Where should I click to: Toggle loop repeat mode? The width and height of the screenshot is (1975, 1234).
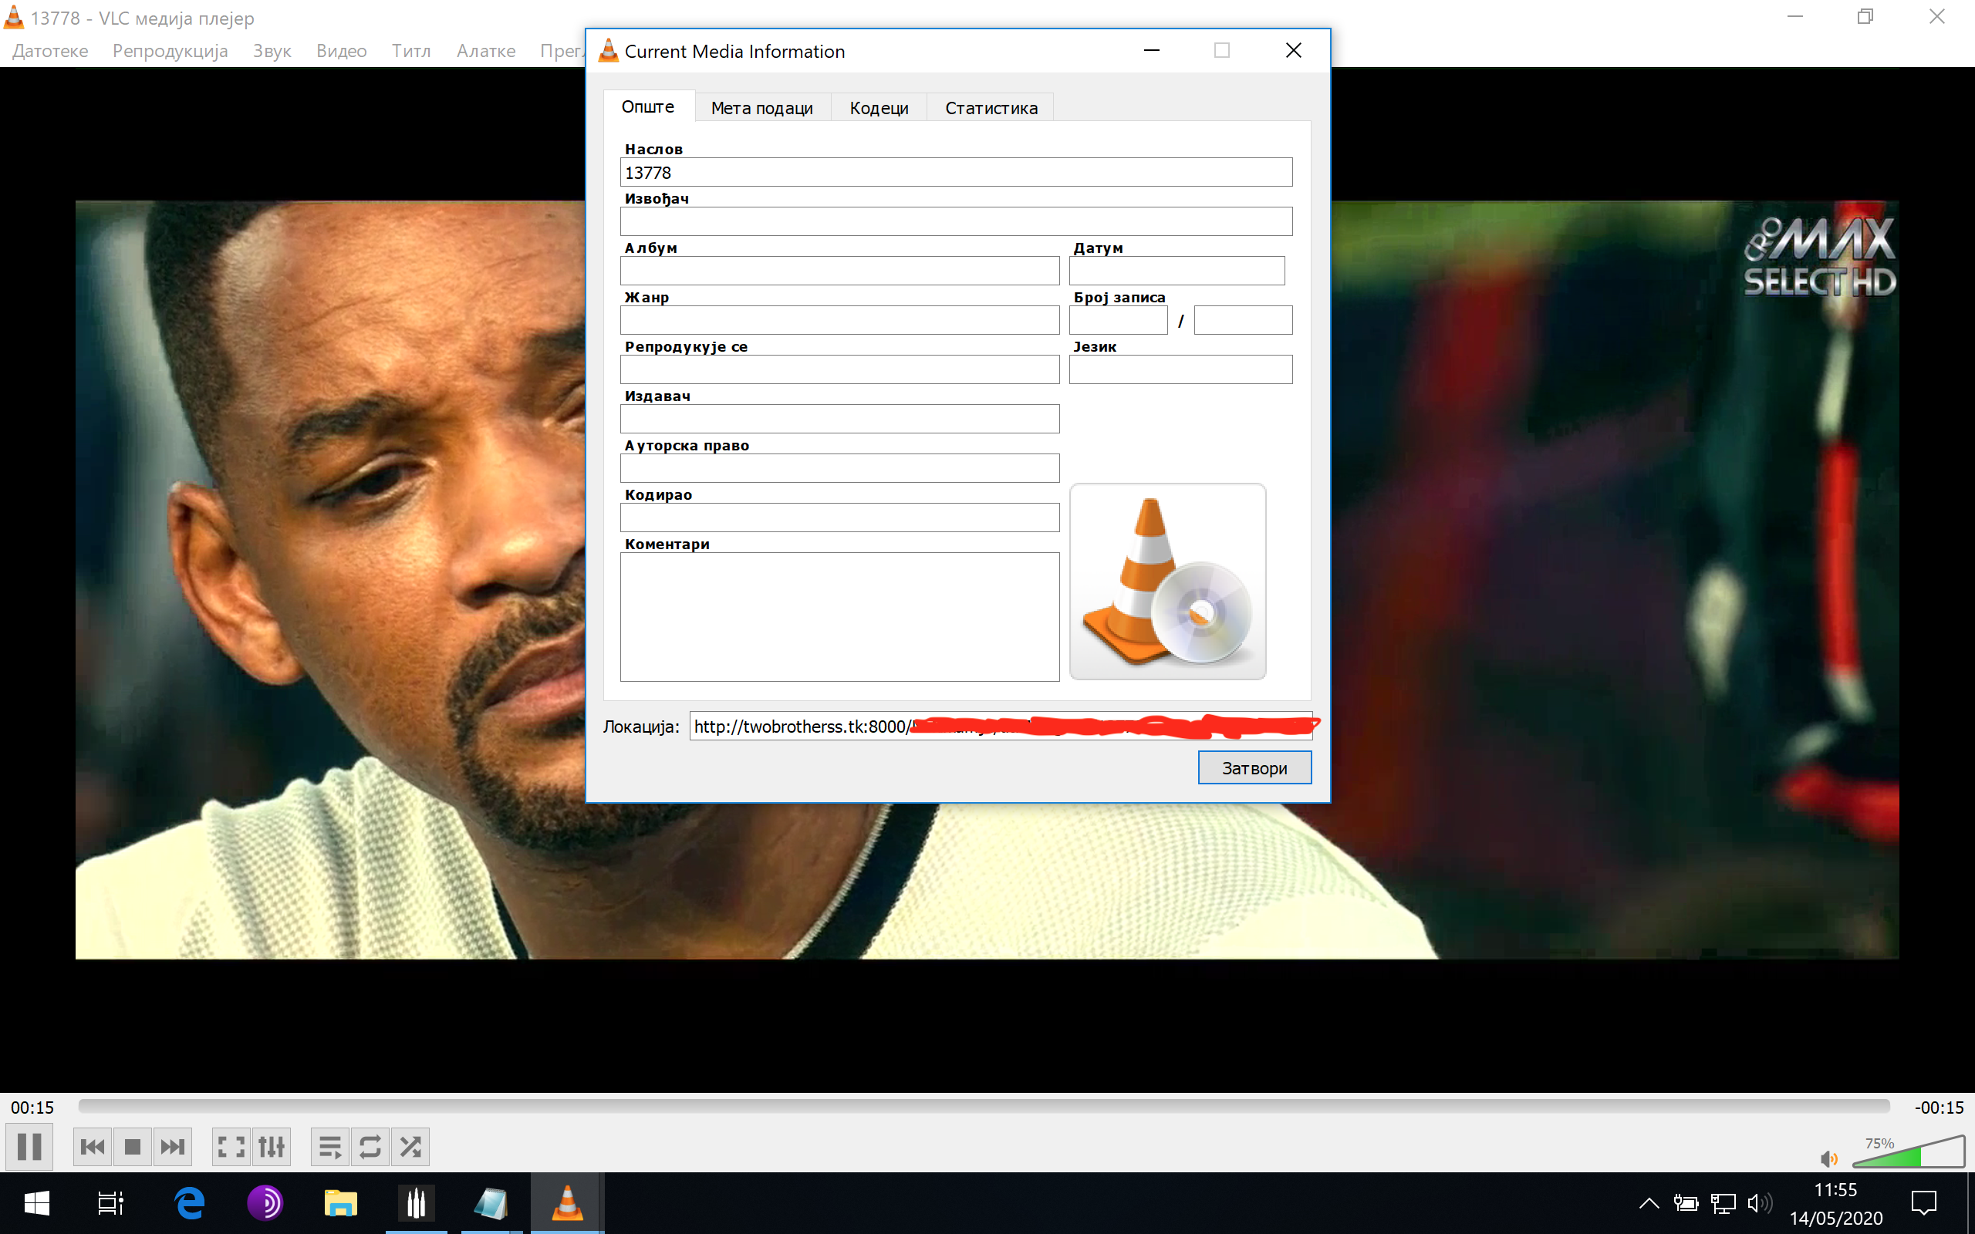click(x=370, y=1147)
